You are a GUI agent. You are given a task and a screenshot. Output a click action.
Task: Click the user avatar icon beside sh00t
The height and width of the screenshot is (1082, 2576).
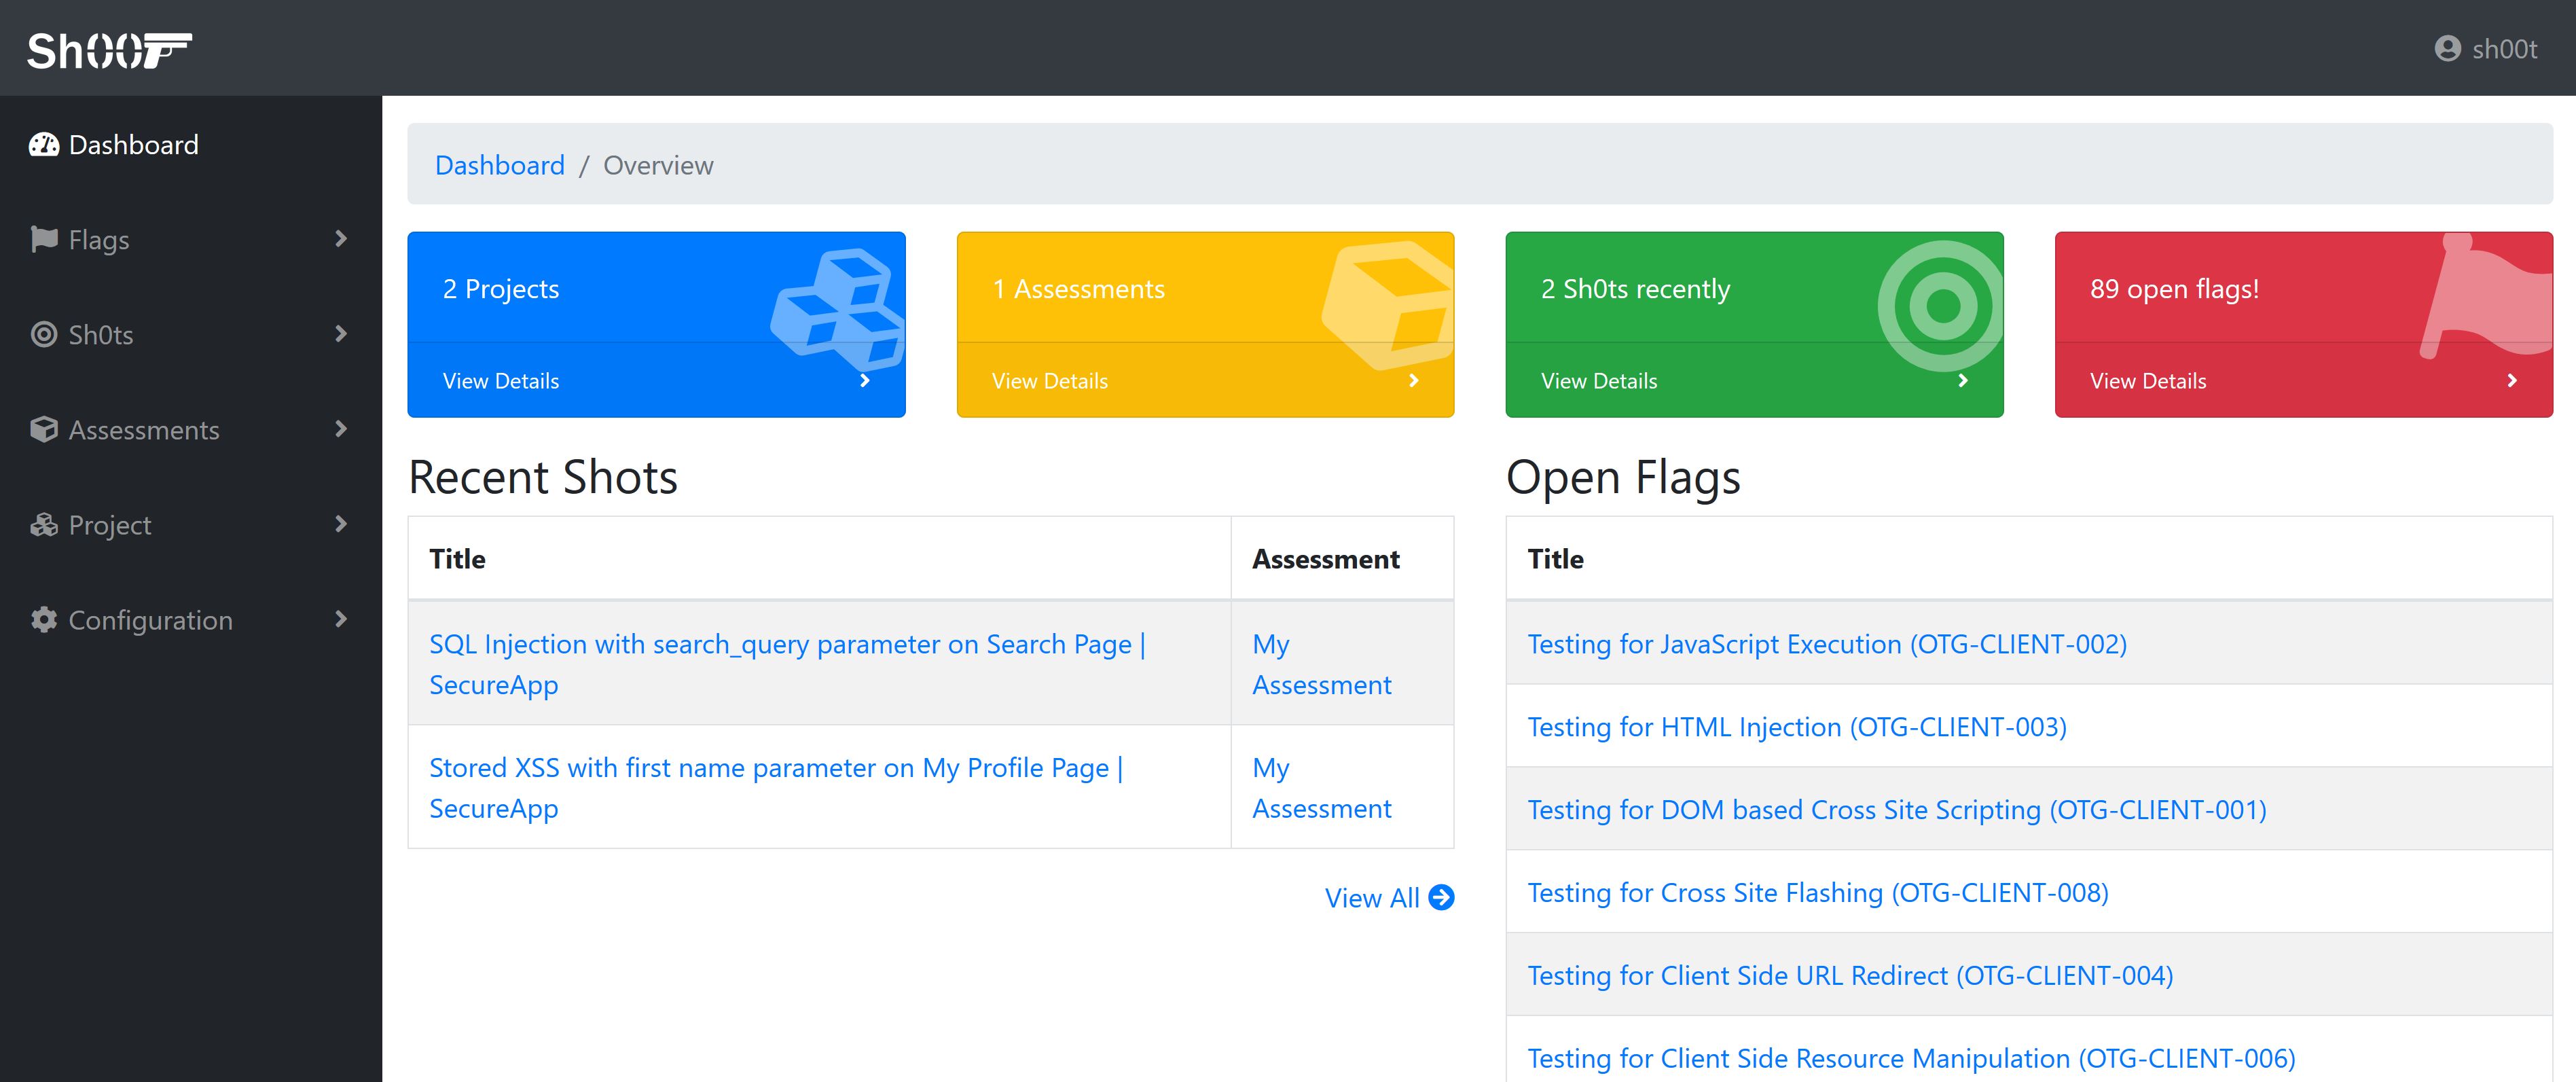(2447, 49)
